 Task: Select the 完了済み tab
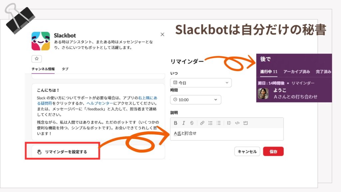pyautogui.click(x=323, y=72)
